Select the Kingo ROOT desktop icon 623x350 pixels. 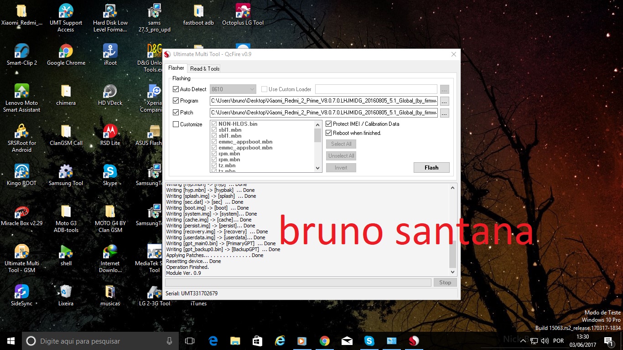(x=22, y=175)
